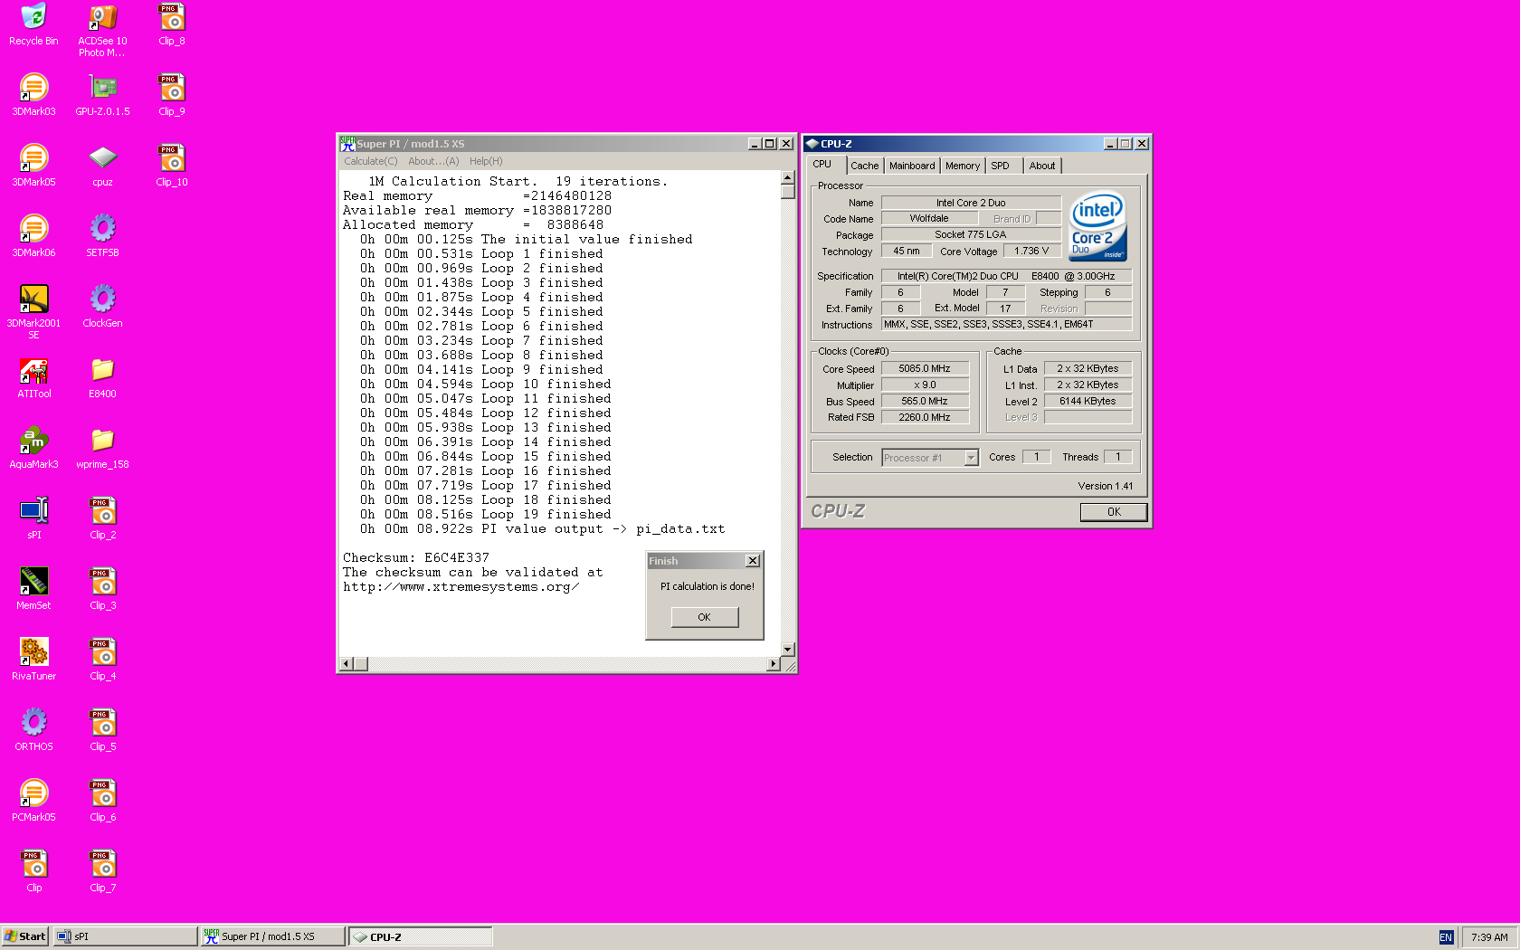Switch to the About tab in CPU-Z
The image size is (1520, 950).
[x=1042, y=166]
